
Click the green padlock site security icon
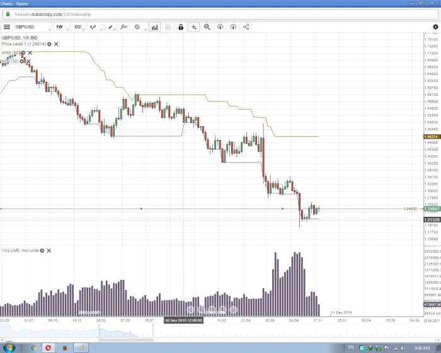[8, 14]
